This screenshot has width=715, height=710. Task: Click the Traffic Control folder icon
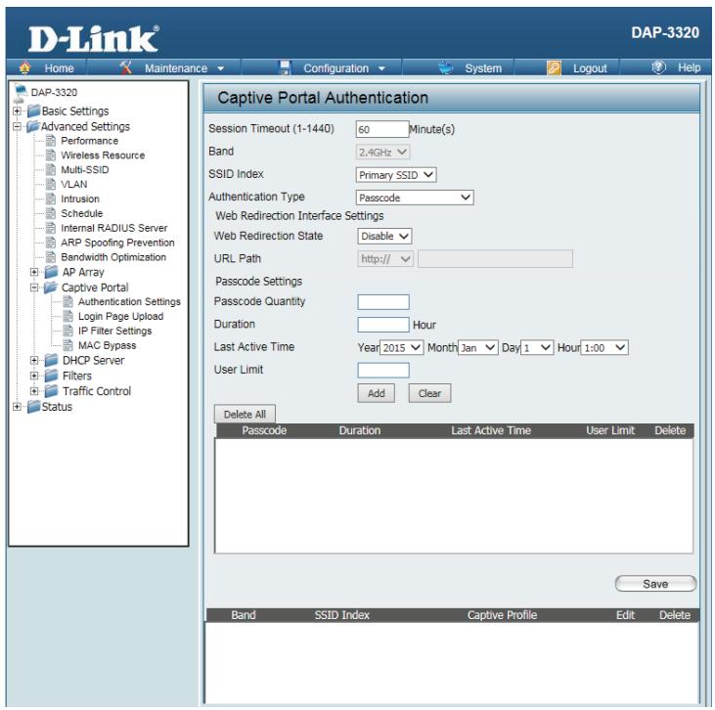click(51, 391)
